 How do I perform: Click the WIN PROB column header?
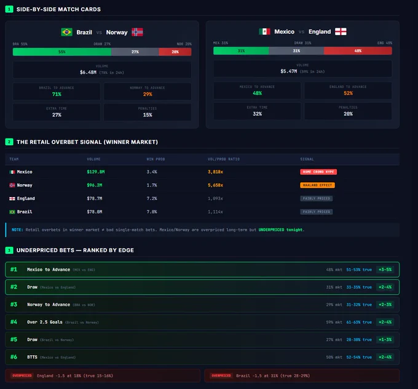click(x=156, y=159)
